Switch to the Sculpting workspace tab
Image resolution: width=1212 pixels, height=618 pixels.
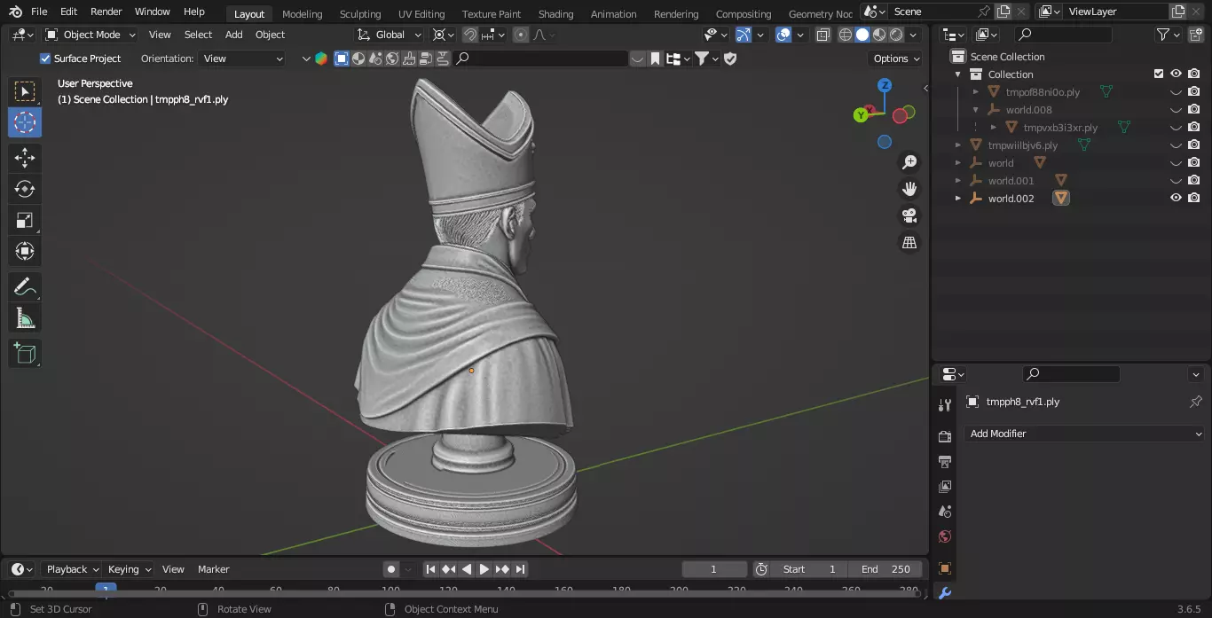pyautogui.click(x=360, y=14)
